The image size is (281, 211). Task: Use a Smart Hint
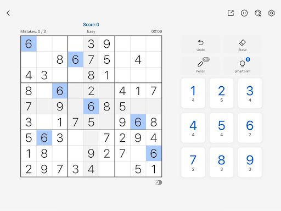[243, 66]
